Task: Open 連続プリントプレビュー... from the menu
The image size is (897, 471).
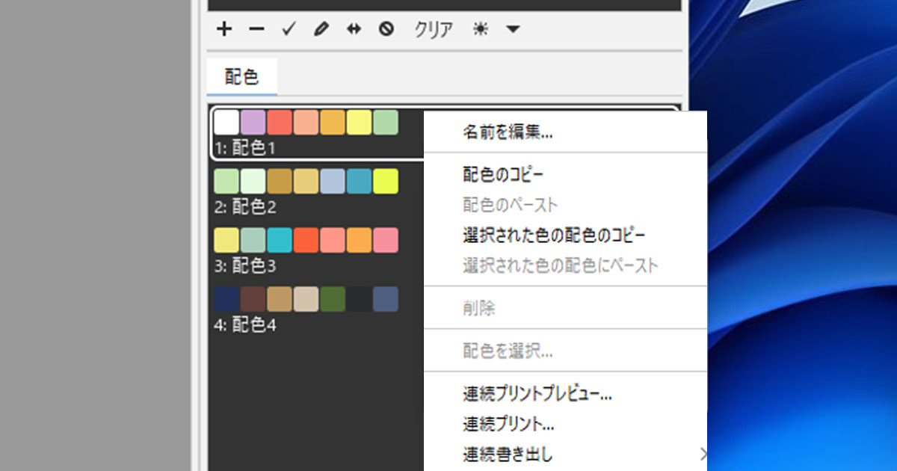Action: coord(537,393)
